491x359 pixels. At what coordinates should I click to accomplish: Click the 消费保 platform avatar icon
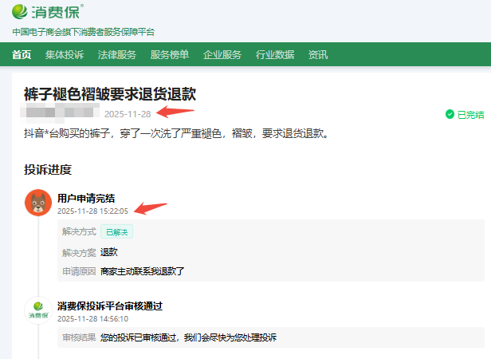point(37,310)
